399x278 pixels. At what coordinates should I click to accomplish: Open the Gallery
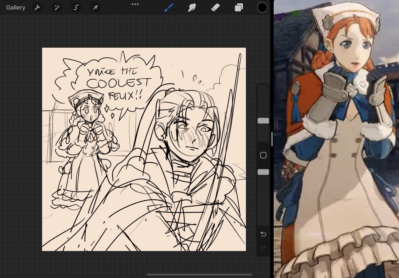(16, 7)
